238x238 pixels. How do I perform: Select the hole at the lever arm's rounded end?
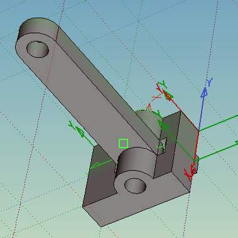coord(38,49)
